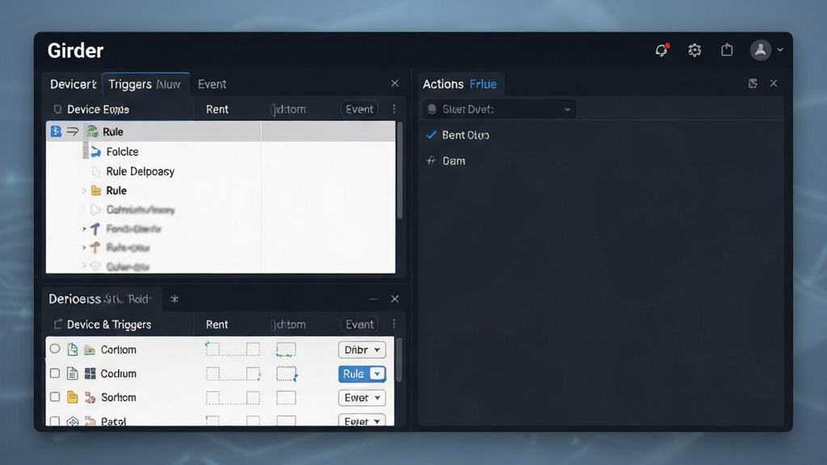Screen dimensions: 827x465
Task: Click the Corlom file icon
Action: click(73, 350)
